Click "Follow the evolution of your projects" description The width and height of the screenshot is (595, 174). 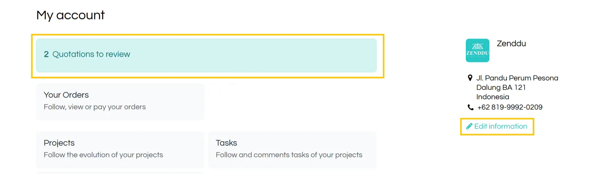(103, 155)
